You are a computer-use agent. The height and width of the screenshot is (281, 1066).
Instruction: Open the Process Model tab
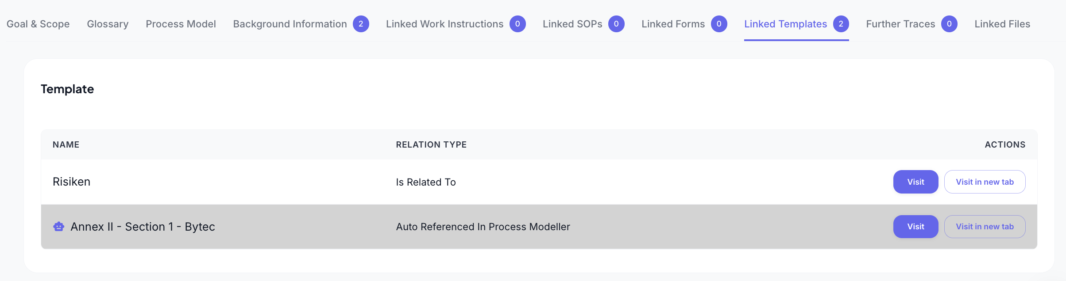pyautogui.click(x=181, y=24)
